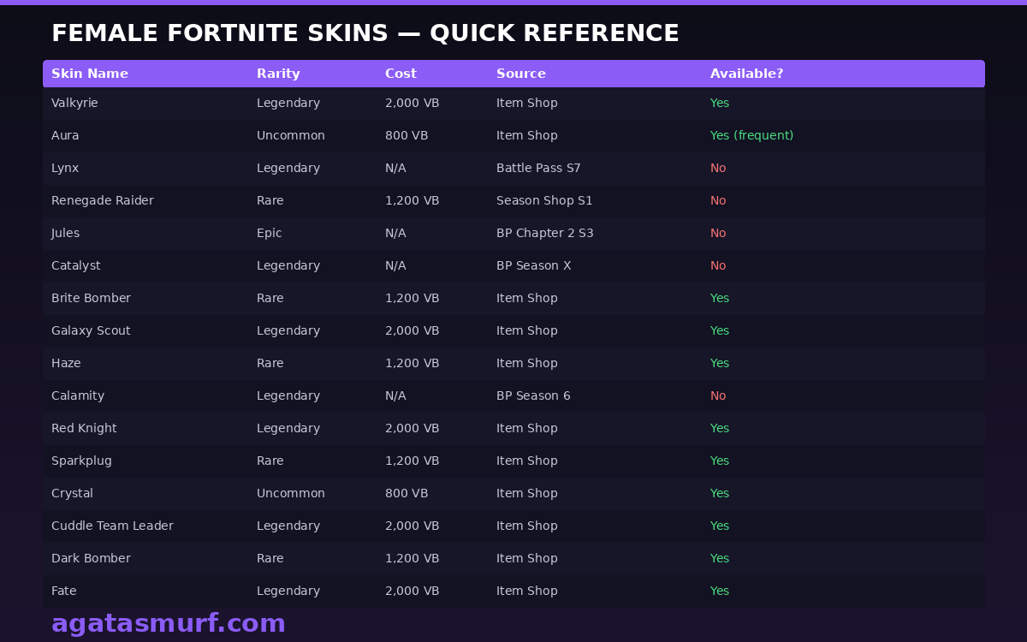Viewport: 1027px width, 642px height.
Task: Click 'Battle Pass S7' source cell
Action: (x=538, y=168)
